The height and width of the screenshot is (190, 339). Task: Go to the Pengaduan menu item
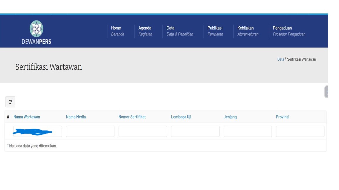289,31
